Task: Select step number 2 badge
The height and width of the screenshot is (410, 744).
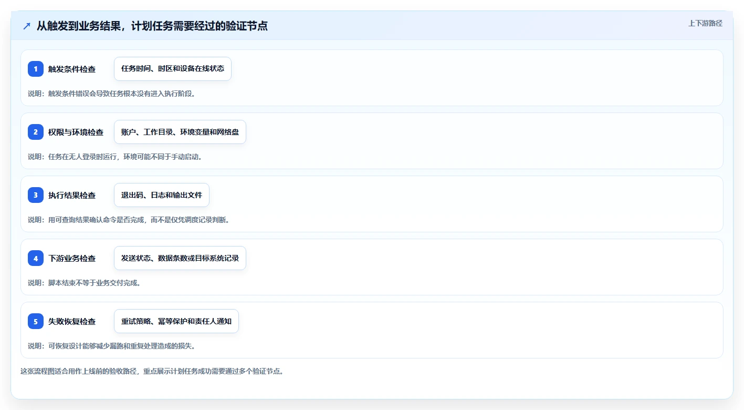Action: click(36, 132)
